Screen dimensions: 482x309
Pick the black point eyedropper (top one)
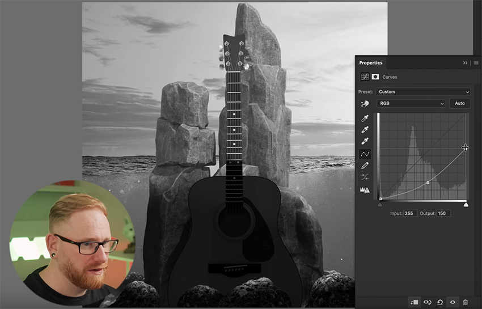pyautogui.click(x=365, y=118)
